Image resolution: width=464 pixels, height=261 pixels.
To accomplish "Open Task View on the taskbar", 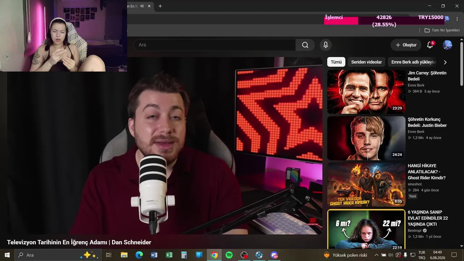I will coord(108,255).
